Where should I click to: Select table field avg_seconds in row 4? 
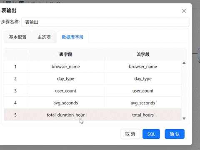pyautogui.click(x=65, y=103)
